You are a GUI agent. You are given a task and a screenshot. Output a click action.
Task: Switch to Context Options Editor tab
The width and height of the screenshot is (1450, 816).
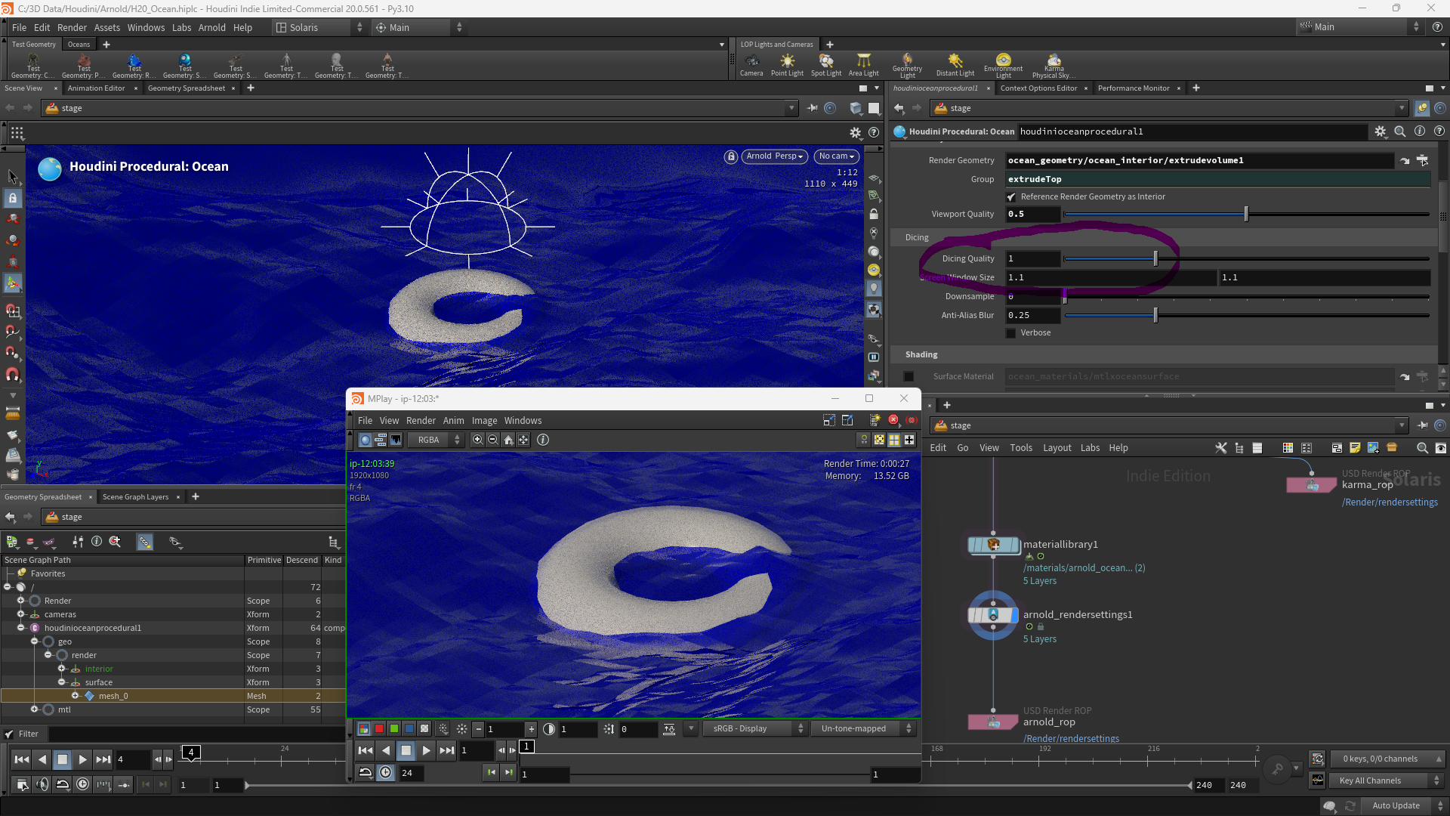[1038, 88]
